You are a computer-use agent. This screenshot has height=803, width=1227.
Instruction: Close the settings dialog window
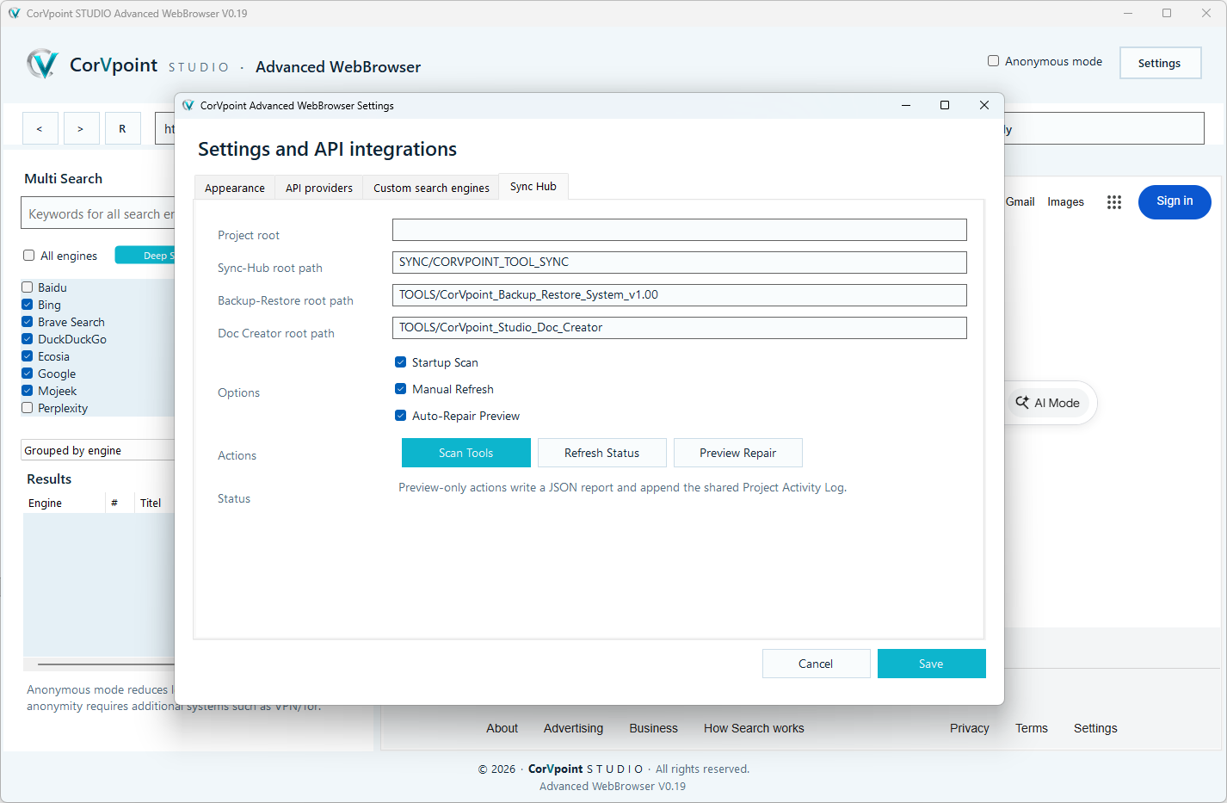(984, 105)
